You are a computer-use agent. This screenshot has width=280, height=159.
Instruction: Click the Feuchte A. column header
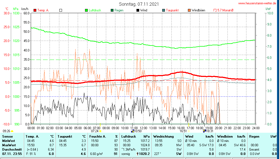pyautogui.click(x=97, y=137)
